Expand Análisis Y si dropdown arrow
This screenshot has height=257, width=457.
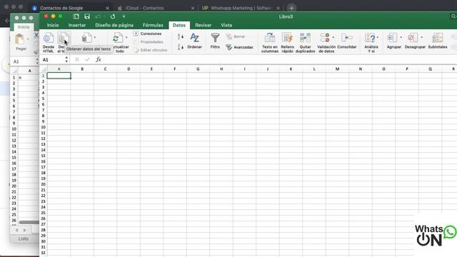(x=378, y=37)
